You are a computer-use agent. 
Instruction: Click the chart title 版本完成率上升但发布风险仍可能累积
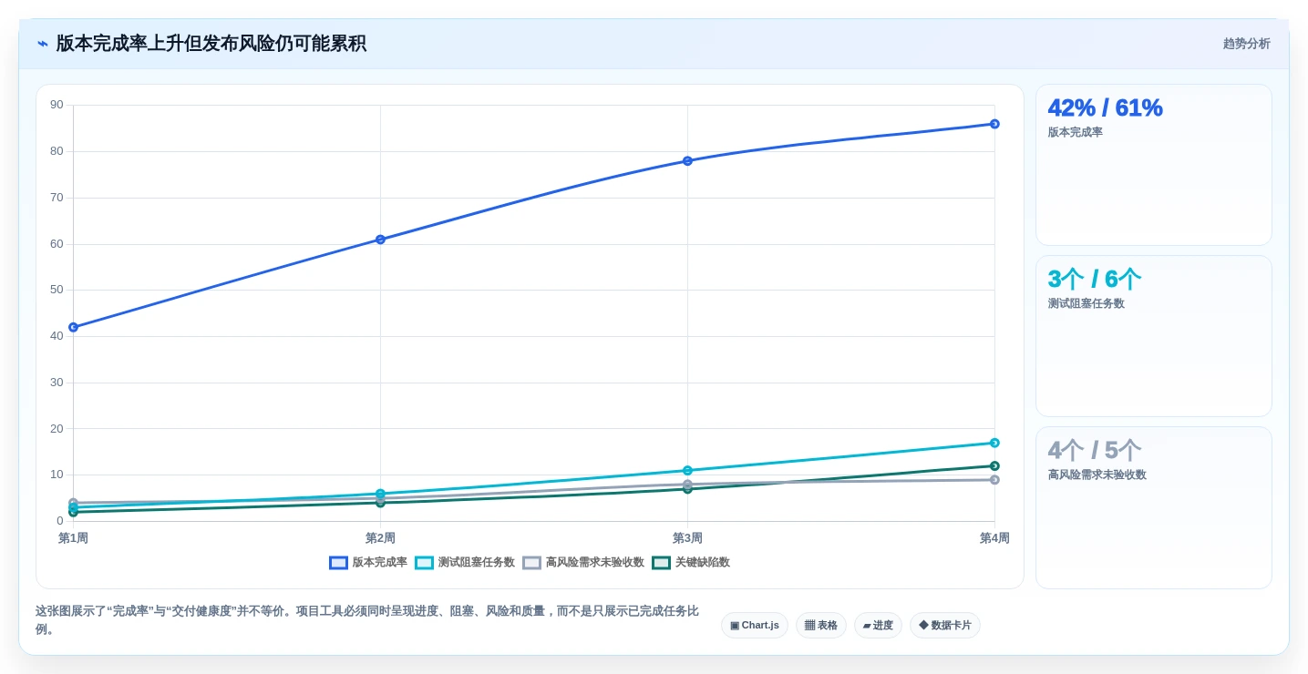pos(211,44)
